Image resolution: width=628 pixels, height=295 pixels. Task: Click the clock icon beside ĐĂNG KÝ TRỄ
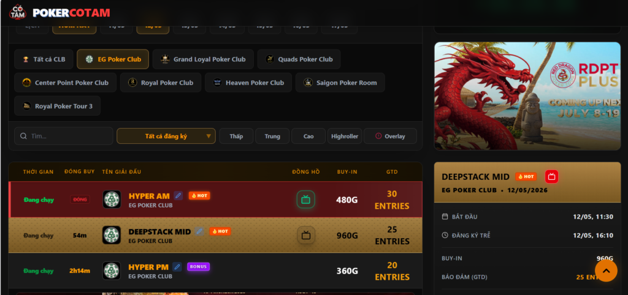pyautogui.click(x=445, y=235)
